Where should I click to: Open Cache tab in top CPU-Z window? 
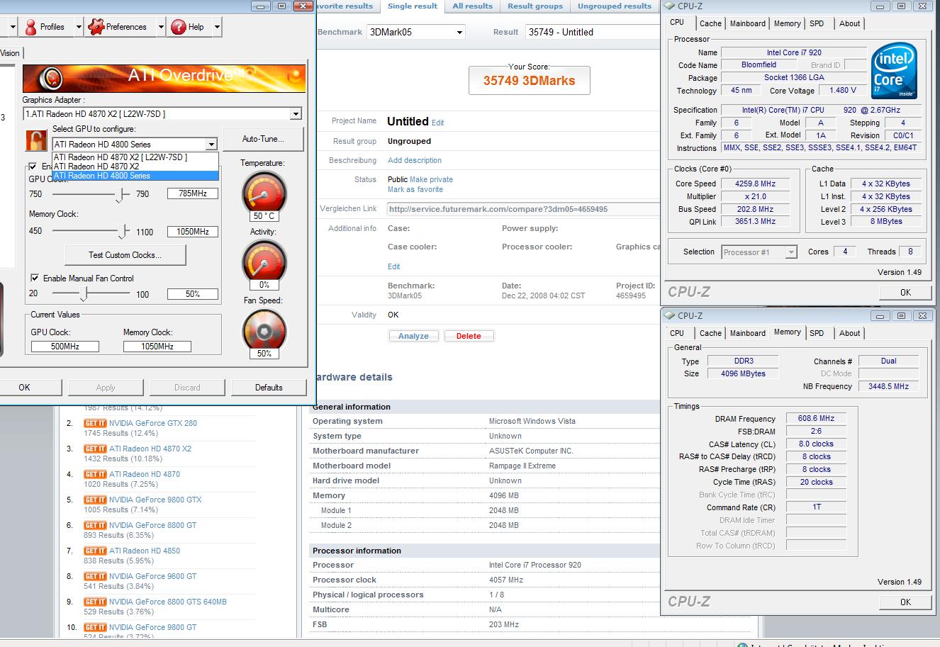pos(710,23)
